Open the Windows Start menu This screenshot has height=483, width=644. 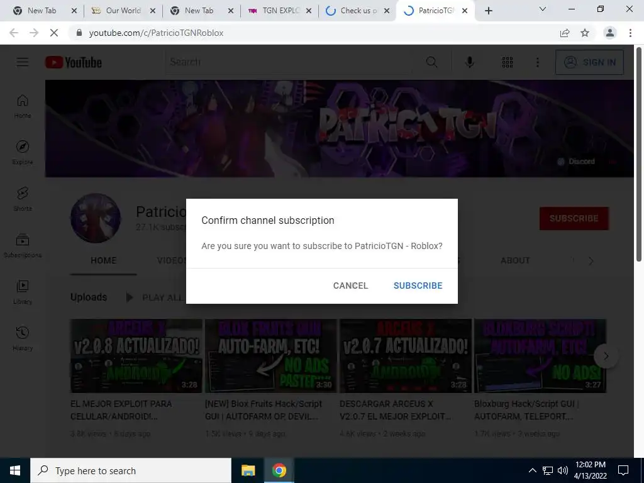(15, 470)
